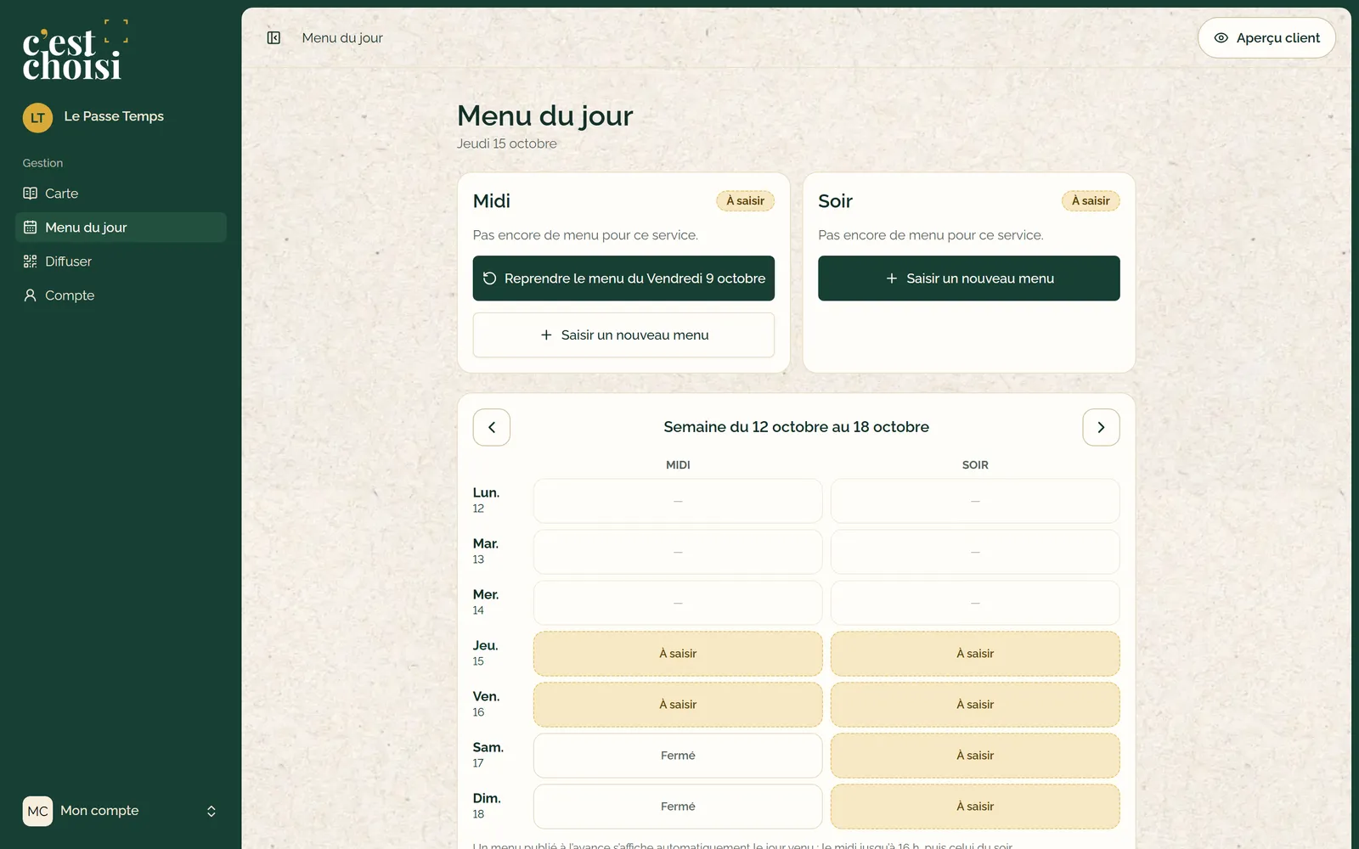Reprendre le menu du Vendredi 9 octobre
This screenshot has width=1359, height=849.
(623, 278)
